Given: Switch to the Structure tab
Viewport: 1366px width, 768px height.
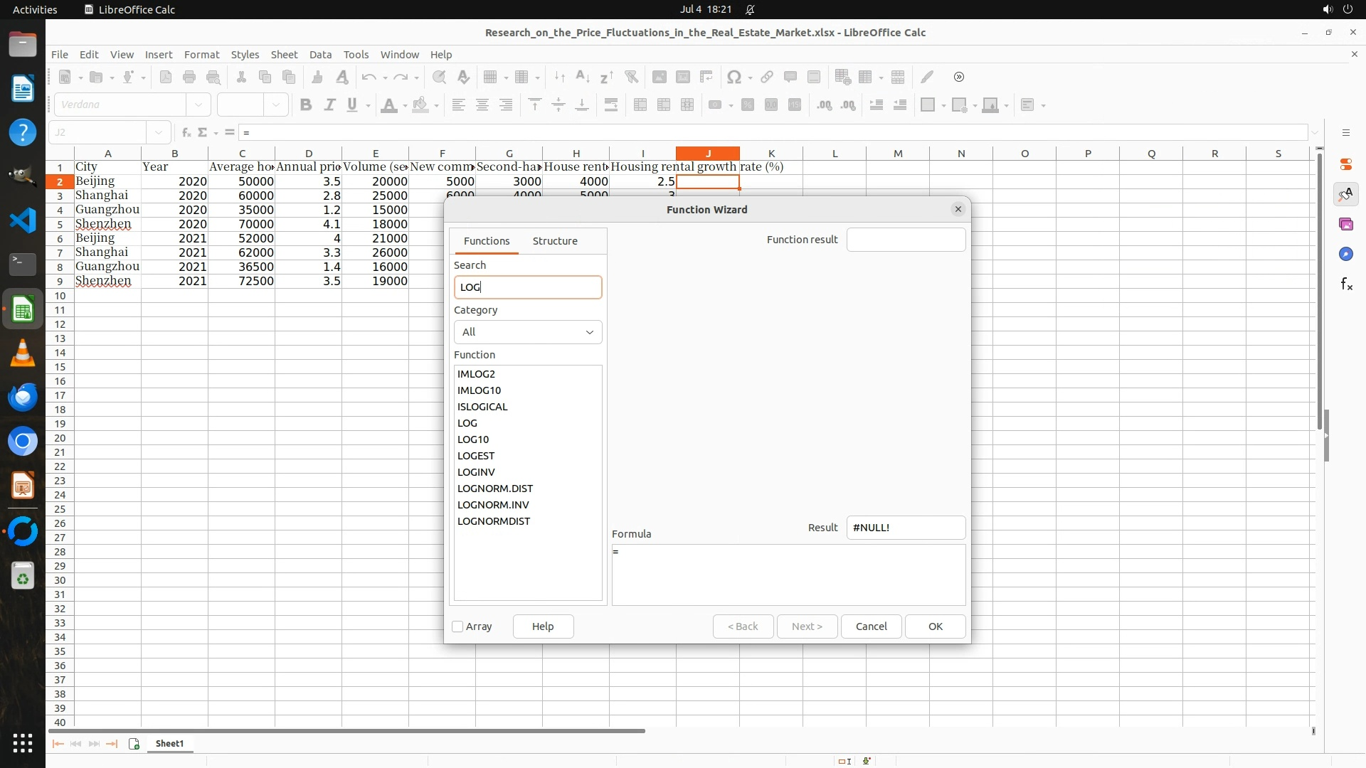Looking at the screenshot, I should tap(555, 241).
